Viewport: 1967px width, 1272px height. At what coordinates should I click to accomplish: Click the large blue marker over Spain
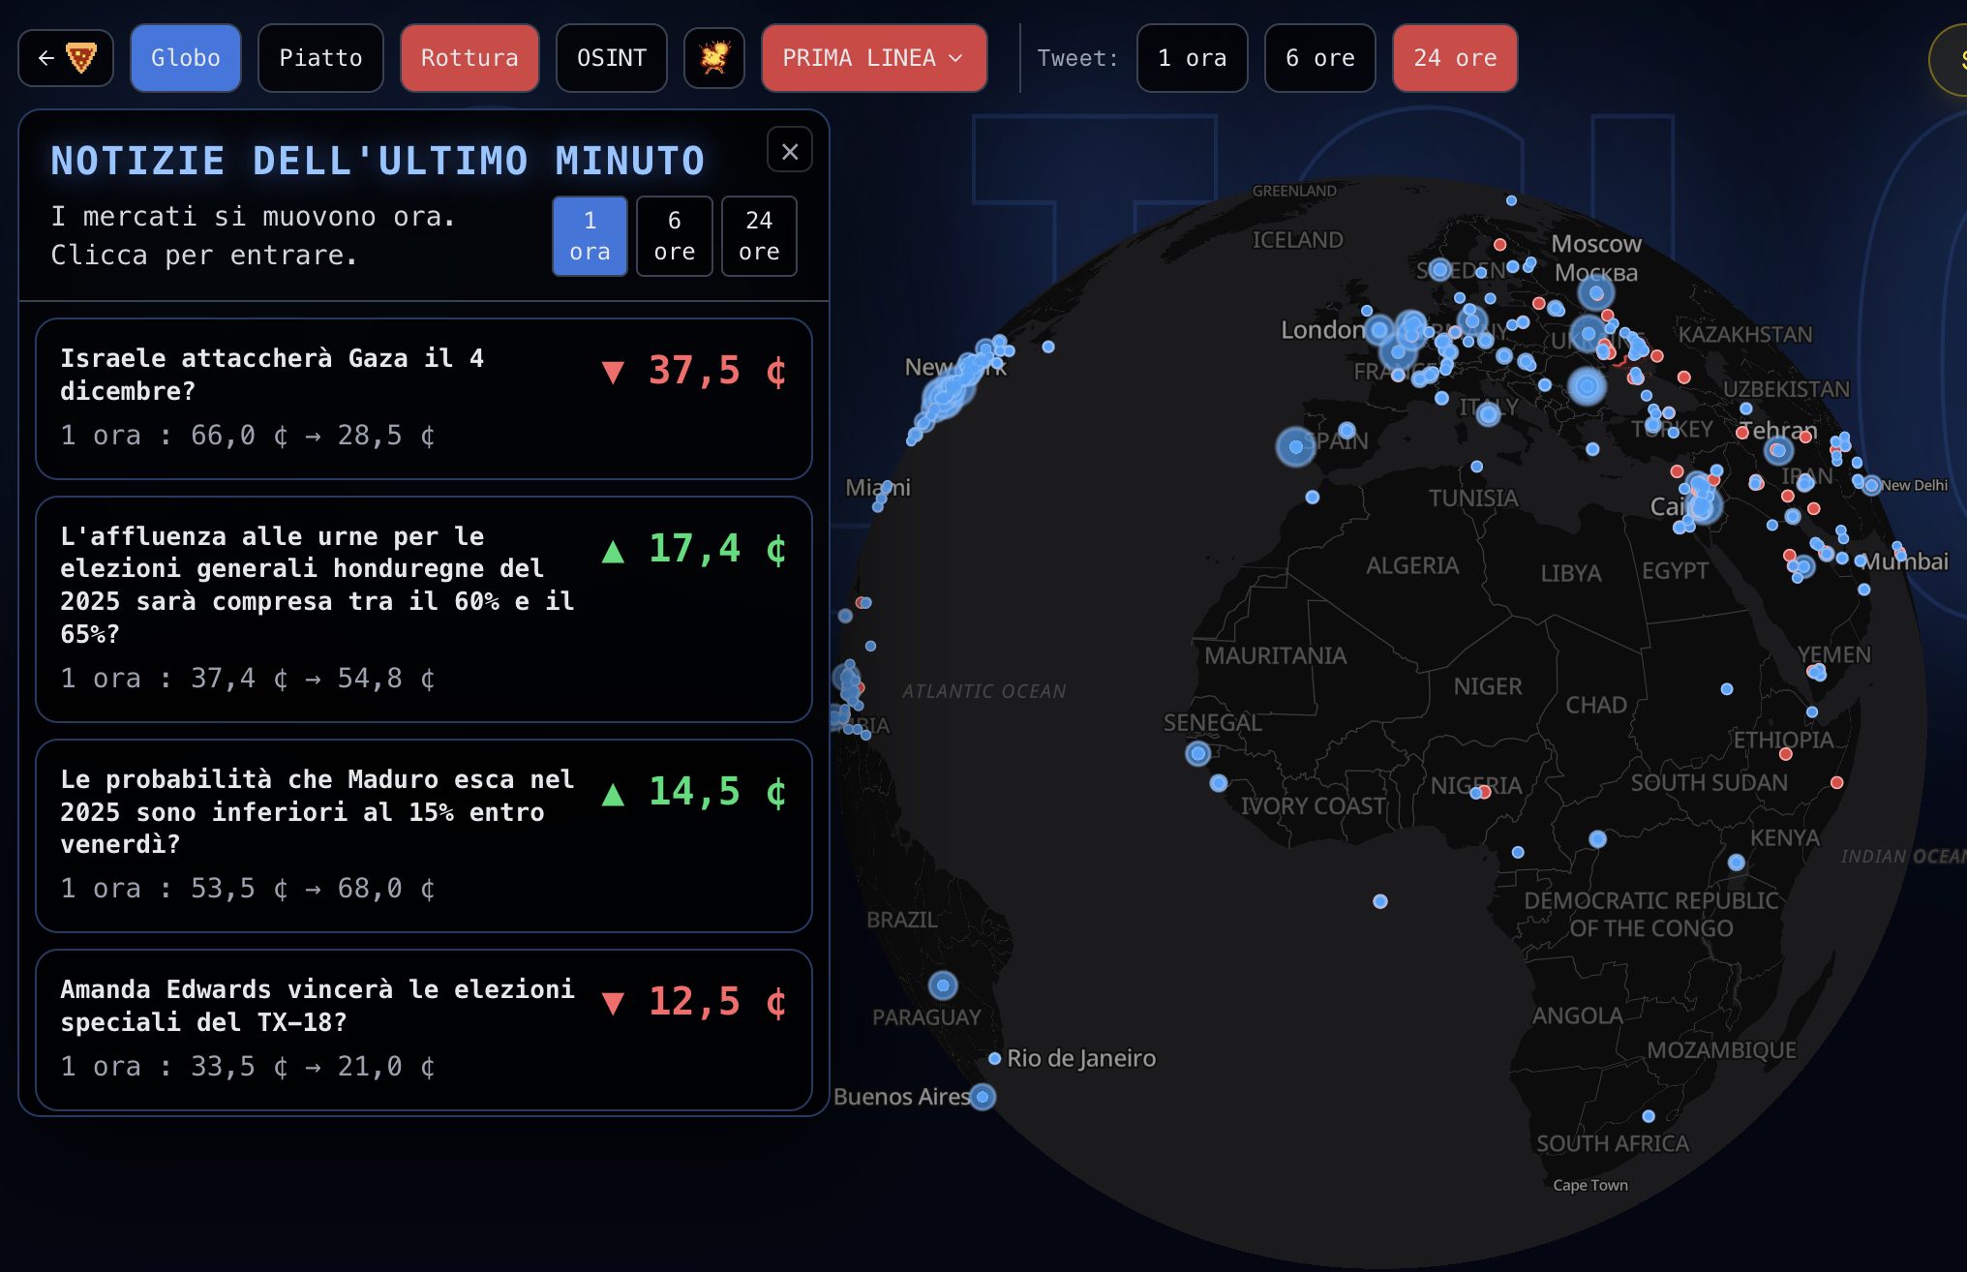1295,446
